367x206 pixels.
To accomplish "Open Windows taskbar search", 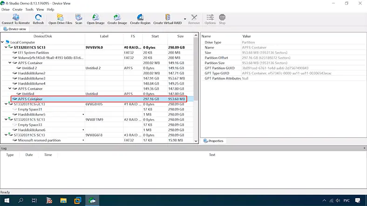I will click(x=20, y=200).
